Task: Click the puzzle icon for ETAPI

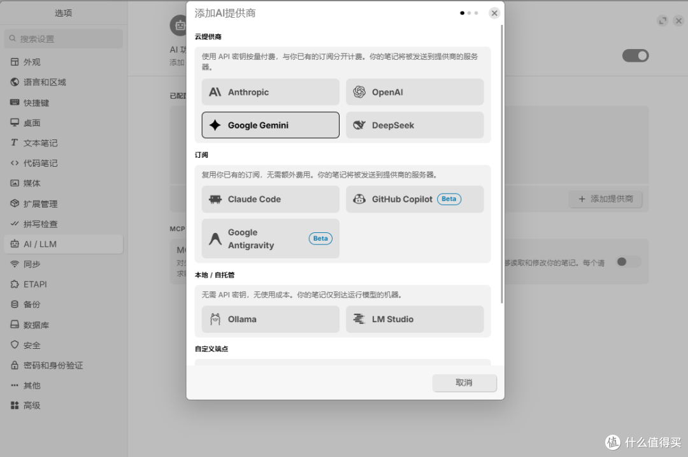Action: pyautogui.click(x=15, y=285)
